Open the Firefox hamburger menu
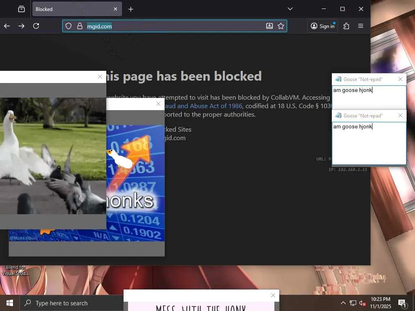This screenshot has height=311, width=415. [x=360, y=26]
